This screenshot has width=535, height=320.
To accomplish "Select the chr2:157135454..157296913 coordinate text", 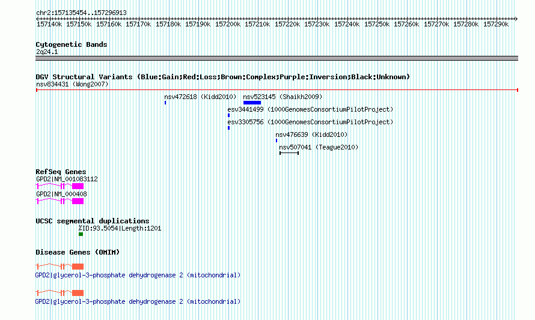I will [81, 13].
